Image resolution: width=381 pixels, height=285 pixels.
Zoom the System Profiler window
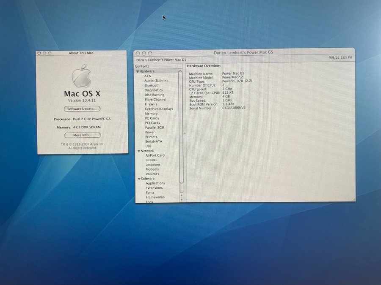pos(150,53)
